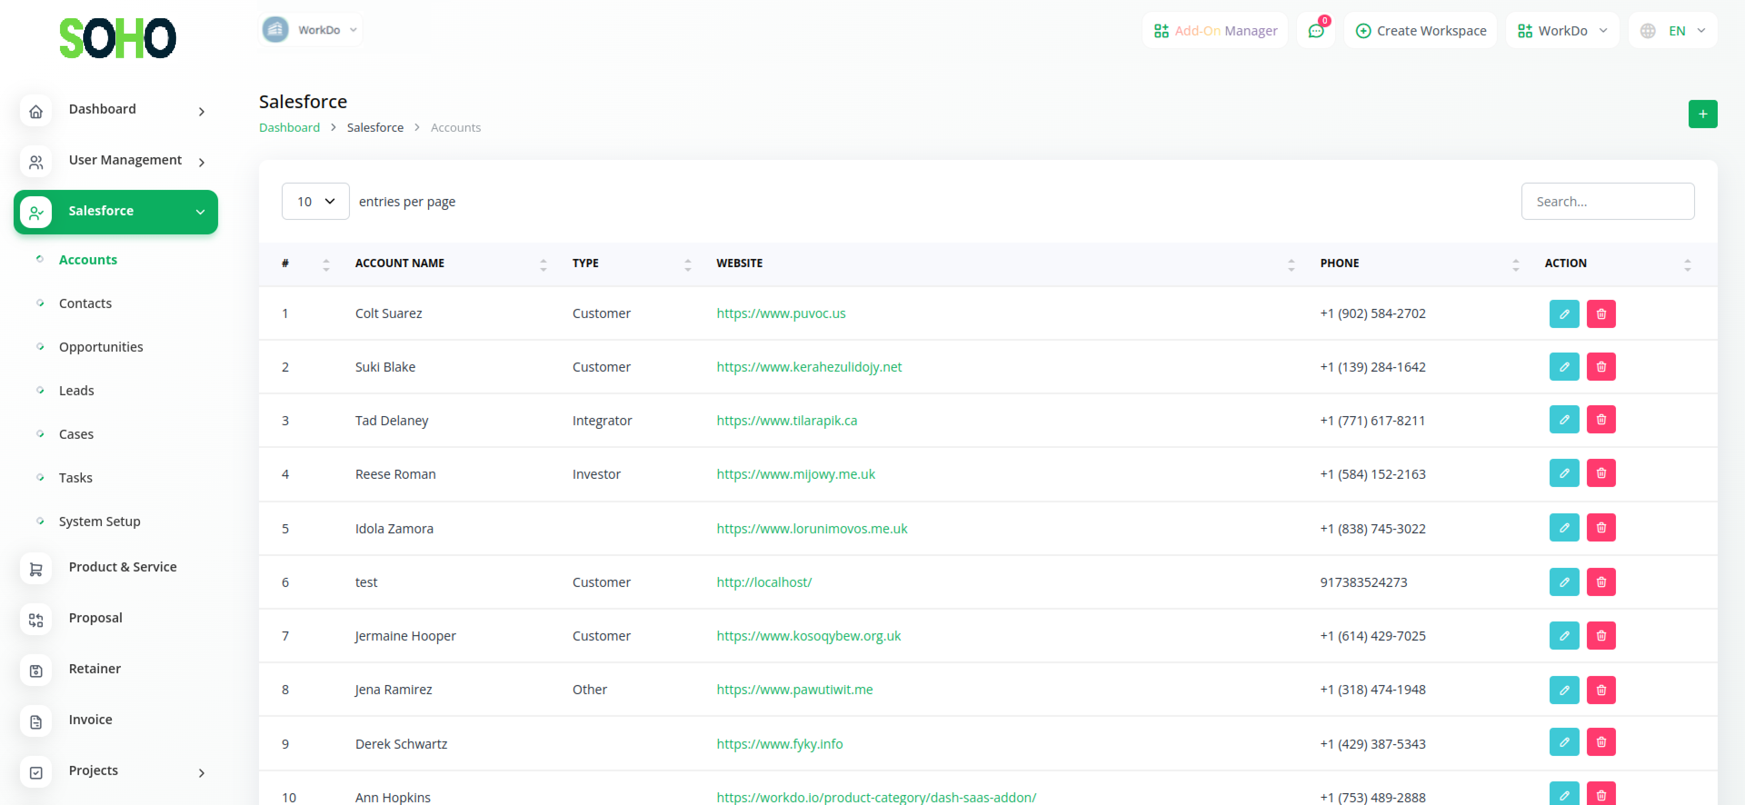Click the Create Workspace button

(x=1421, y=30)
